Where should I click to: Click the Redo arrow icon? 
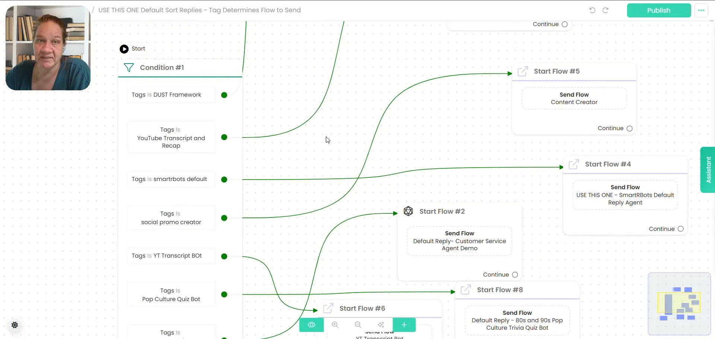(606, 10)
